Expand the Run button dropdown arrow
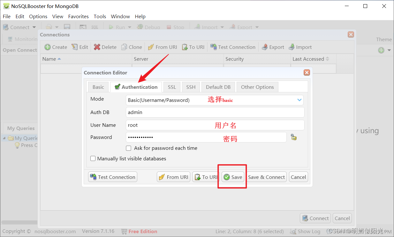 pos(130,27)
